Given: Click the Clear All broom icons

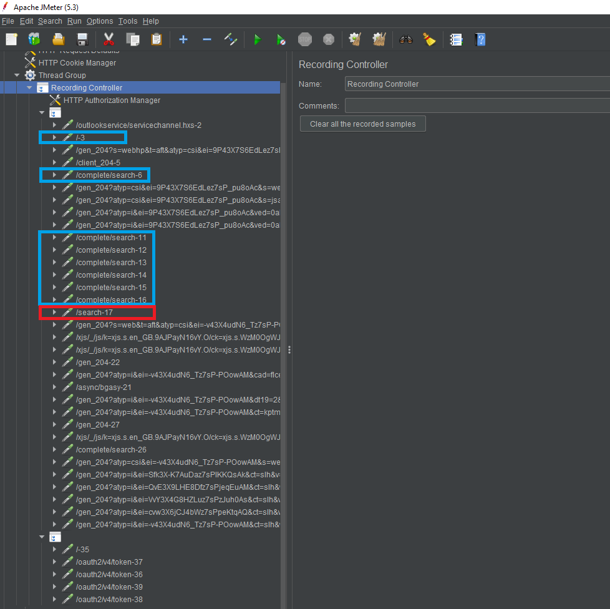Looking at the screenshot, I should point(379,39).
